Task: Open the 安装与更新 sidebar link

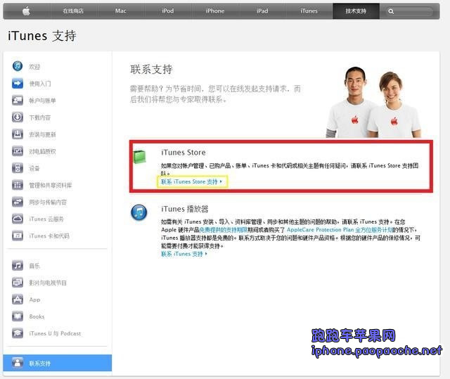Action: [x=42, y=134]
